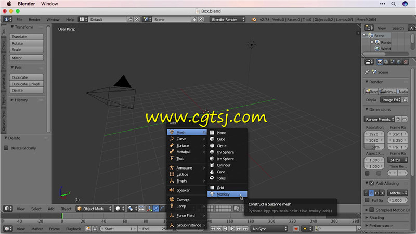Select Torus from the Mesh list
The image size is (416, 234).
tap(227, 178)
